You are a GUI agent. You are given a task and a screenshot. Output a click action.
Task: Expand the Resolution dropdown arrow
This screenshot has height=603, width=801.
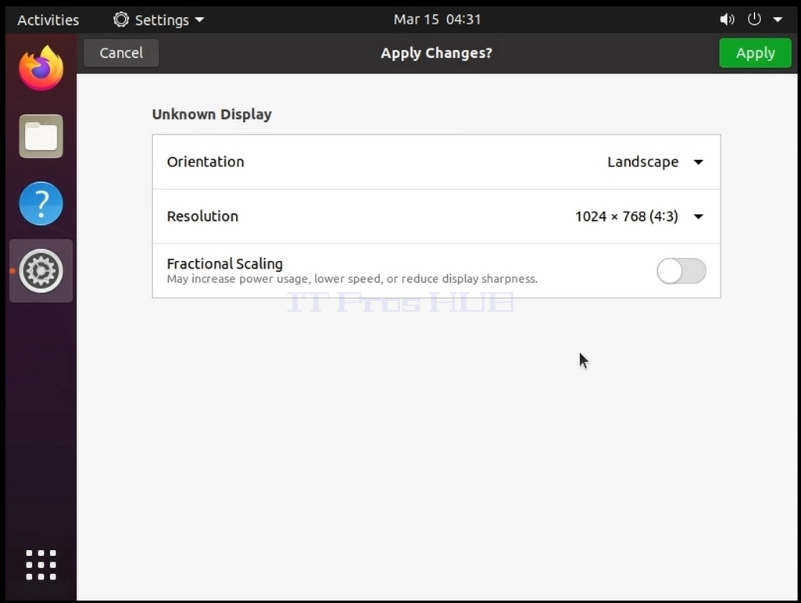pyautogui.click(x=699, y=216)
